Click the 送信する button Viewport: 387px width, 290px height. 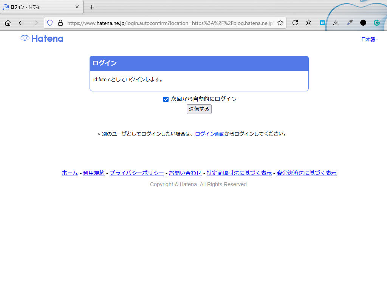tap(199, 109)
